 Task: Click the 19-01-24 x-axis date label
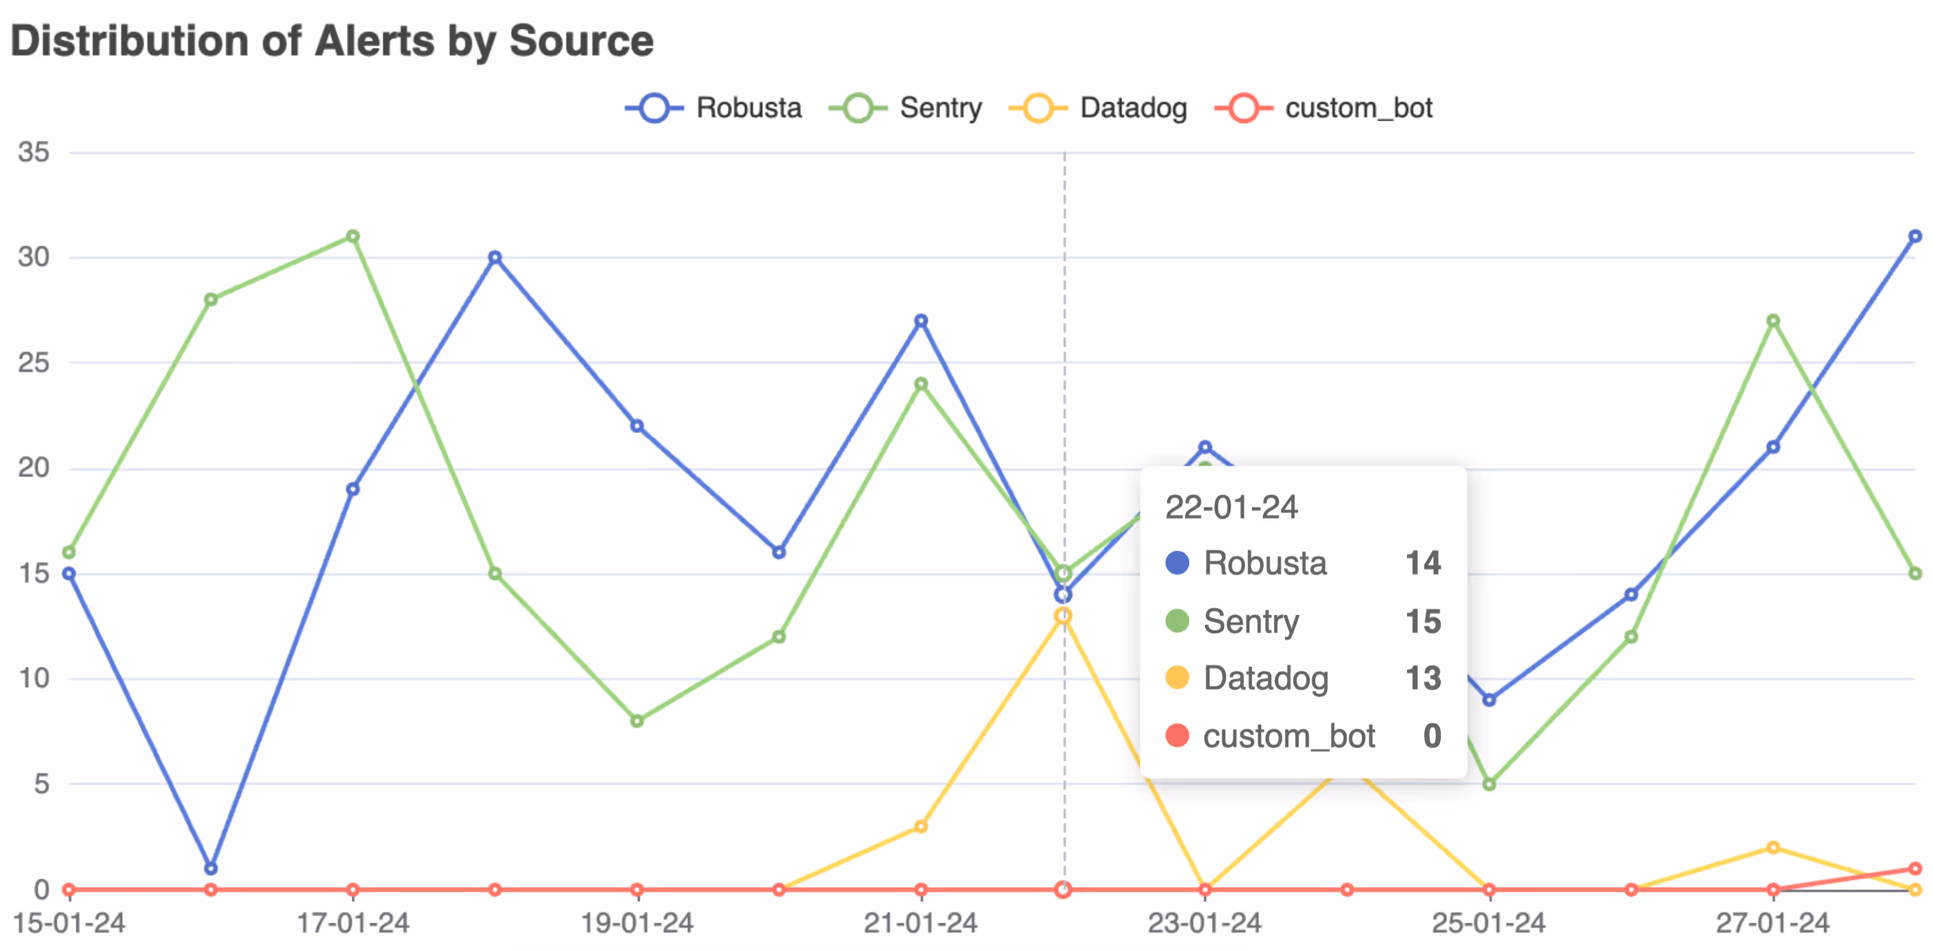(x=637, y=923)
